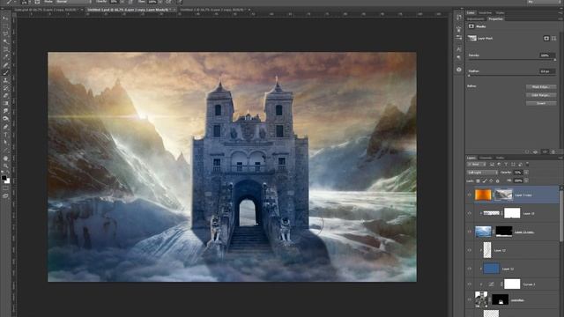Select the Path Selection tool
The image size is (564, 317).
5,143
